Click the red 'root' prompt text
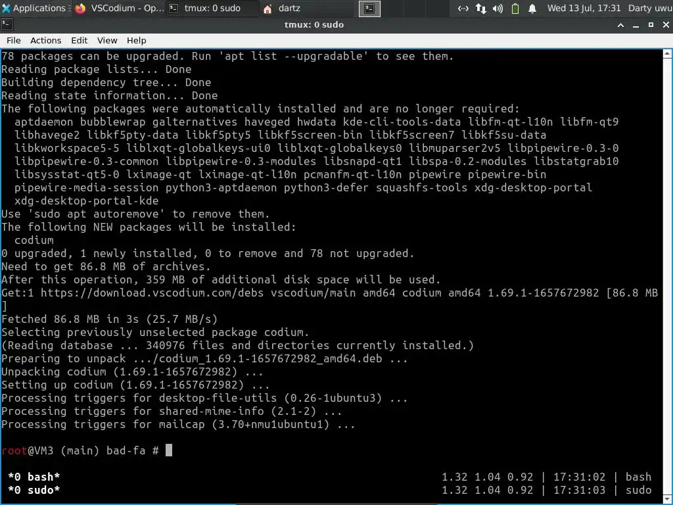The image size is (673, 505). coord(14,450)
